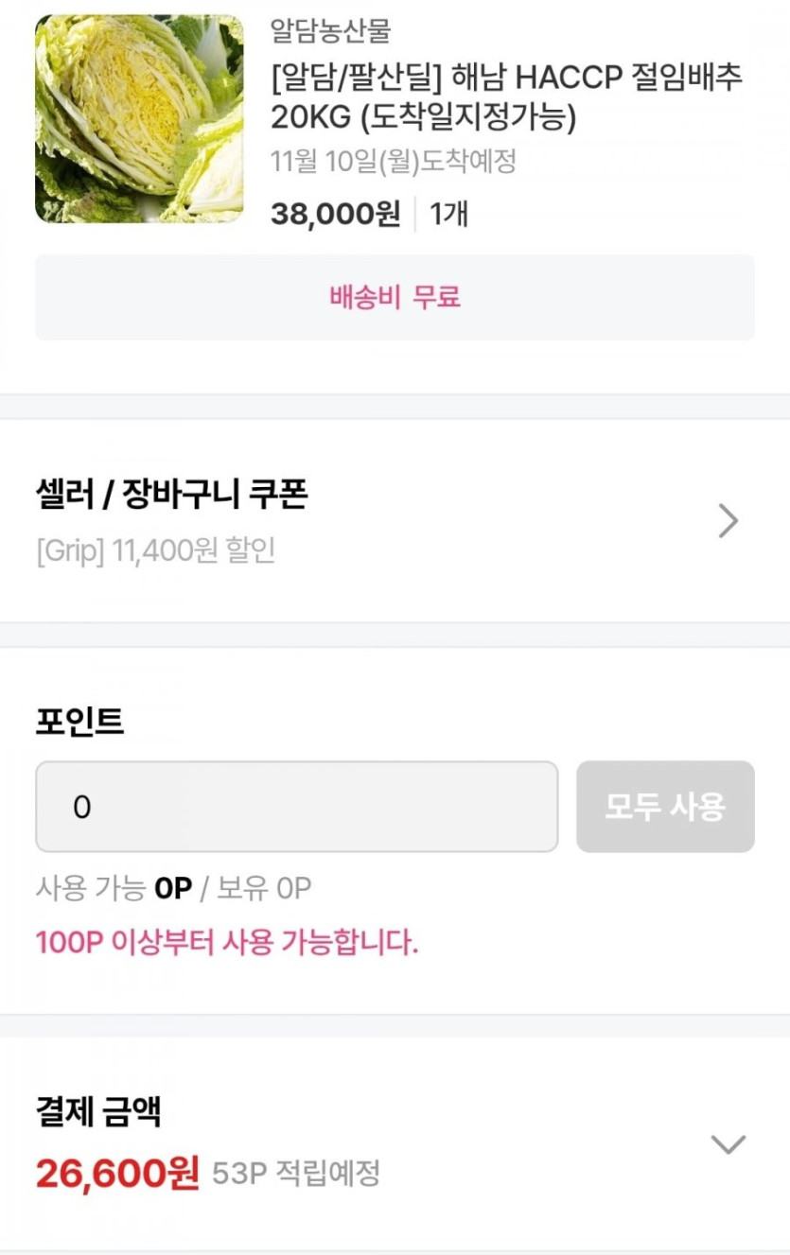Tap the 26,600원 total payment amount

pos(117,1174)
